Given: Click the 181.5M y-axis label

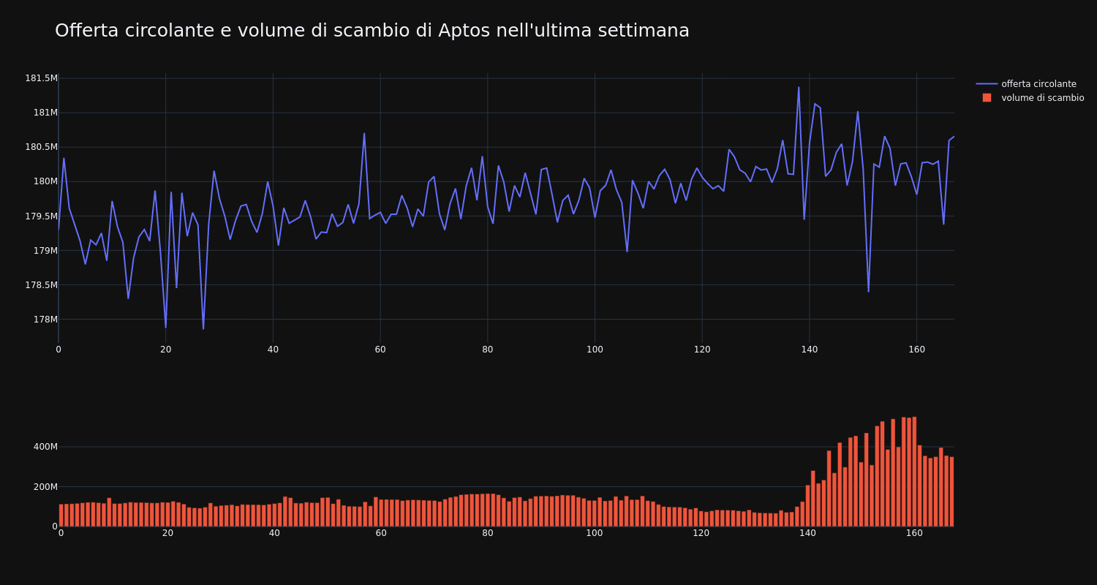Looking at the screenshot, I should (41, 78).
